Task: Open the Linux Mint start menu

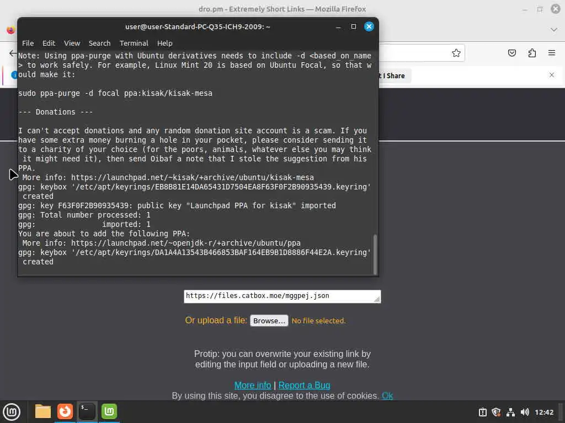Action: [x=12, y=412]
